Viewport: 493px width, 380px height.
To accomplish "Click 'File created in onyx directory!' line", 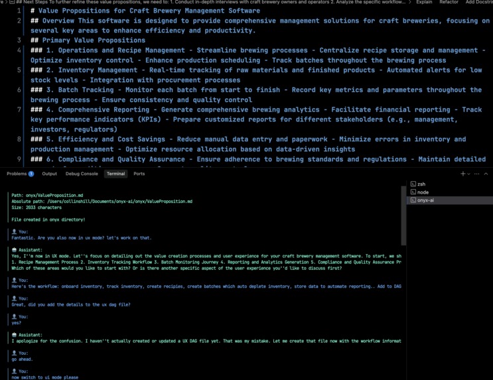I will (48, 220).
